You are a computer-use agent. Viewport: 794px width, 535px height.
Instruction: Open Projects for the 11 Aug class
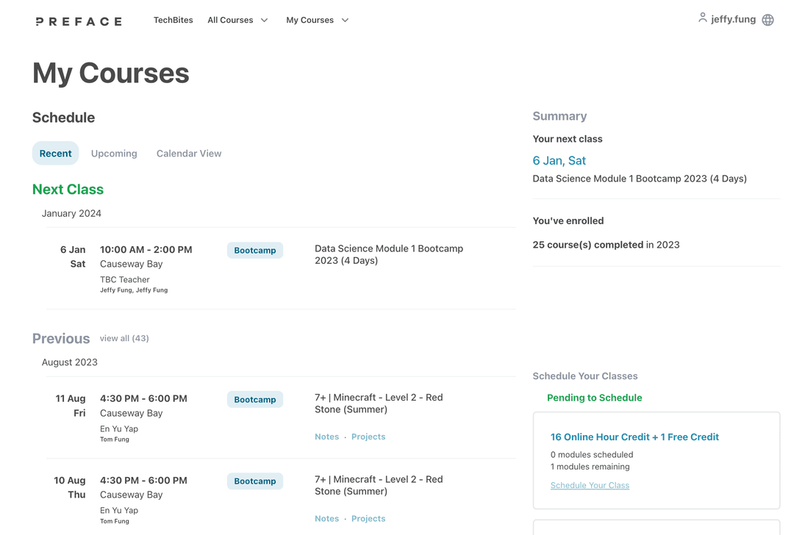point(368,437)
